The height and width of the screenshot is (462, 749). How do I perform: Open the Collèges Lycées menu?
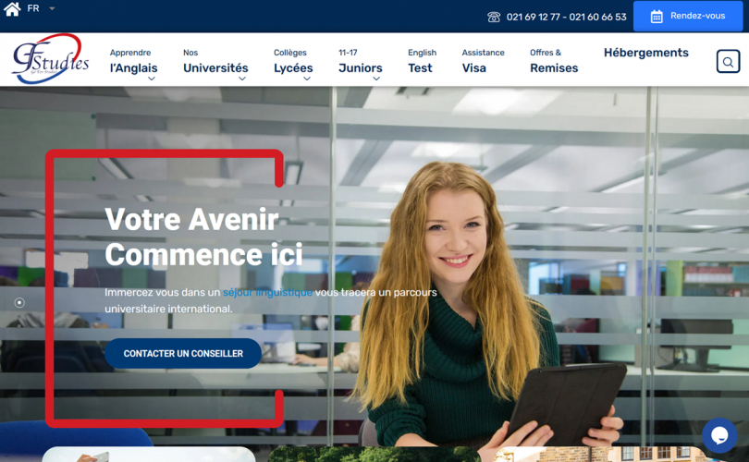293,61
